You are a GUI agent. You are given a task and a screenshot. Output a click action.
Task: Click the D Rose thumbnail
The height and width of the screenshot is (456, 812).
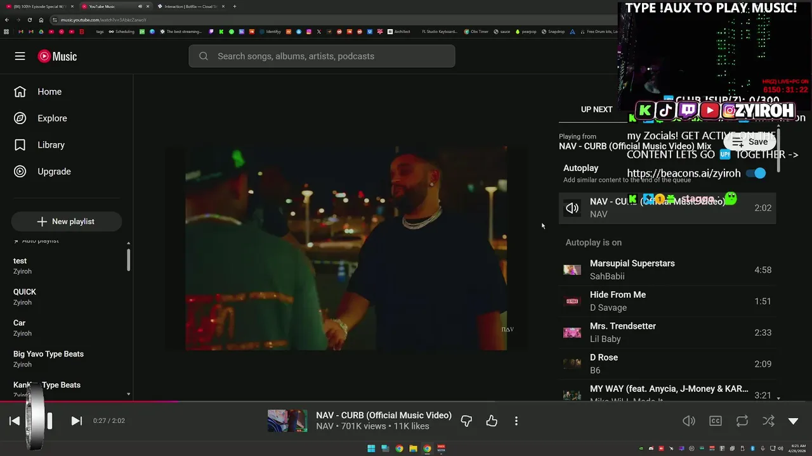(572, 364)
